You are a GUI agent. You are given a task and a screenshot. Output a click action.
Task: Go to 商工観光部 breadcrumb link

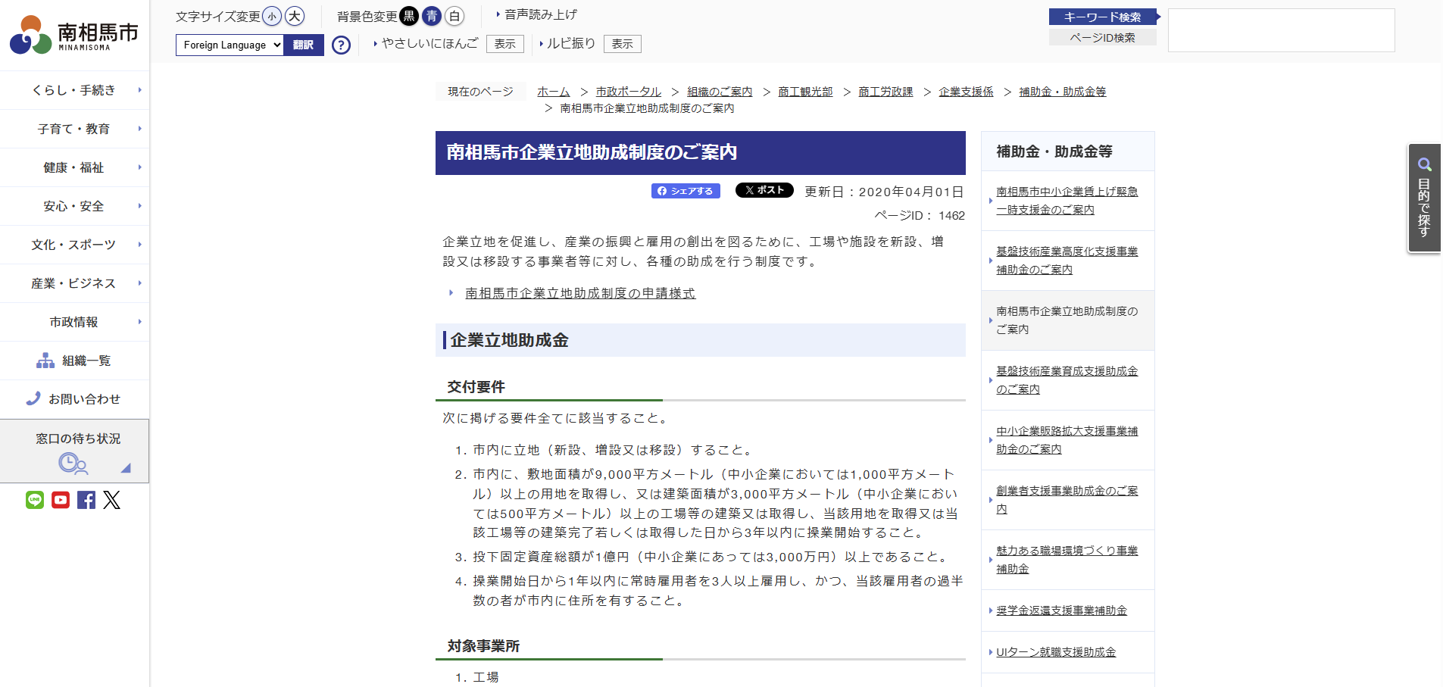click(805, 92)
